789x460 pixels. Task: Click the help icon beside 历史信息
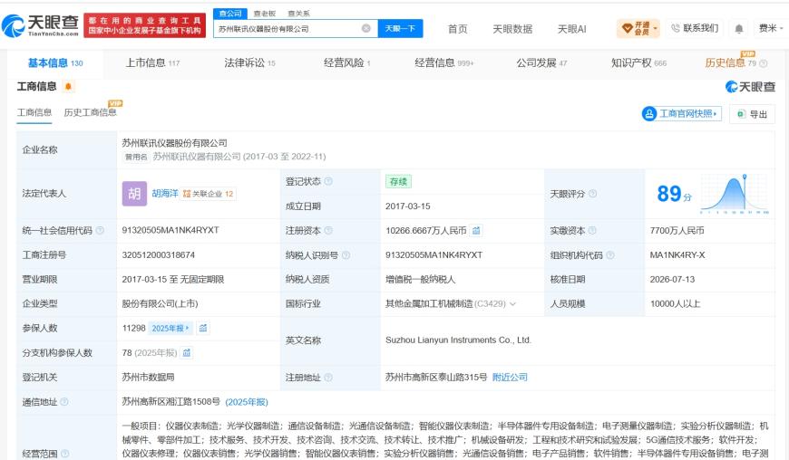click(x=764, y=63)
